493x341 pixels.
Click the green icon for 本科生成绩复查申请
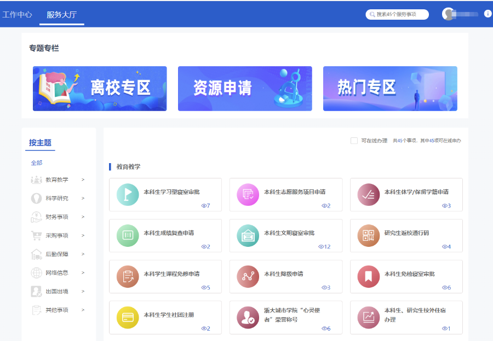coord(127,235)
